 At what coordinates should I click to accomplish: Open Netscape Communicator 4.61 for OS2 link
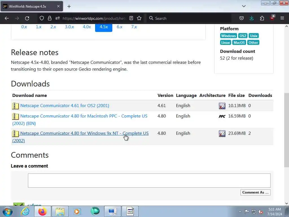65,106
